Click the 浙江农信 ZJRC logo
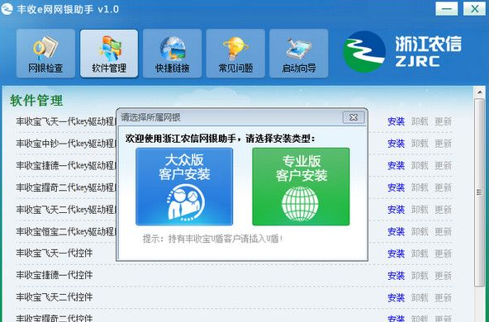 (x=402, y=51)
